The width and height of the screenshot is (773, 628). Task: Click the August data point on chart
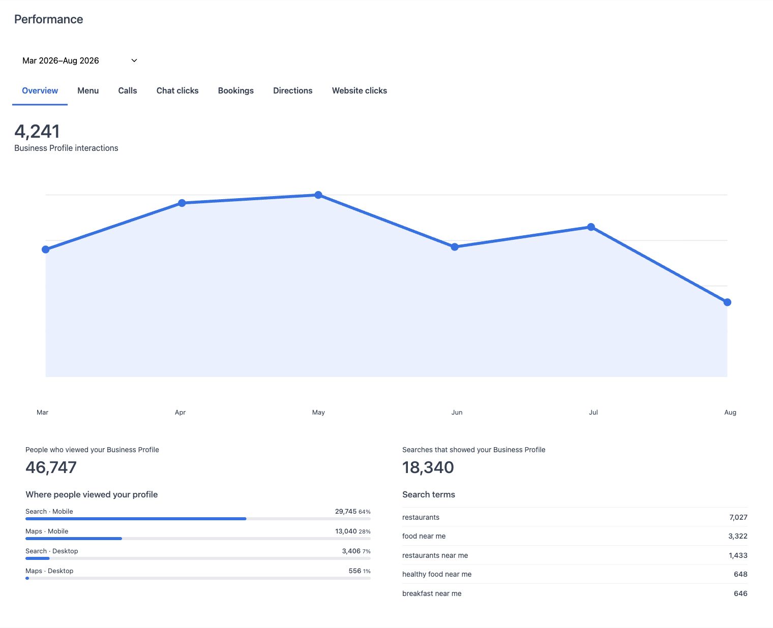tap(727, 302)
